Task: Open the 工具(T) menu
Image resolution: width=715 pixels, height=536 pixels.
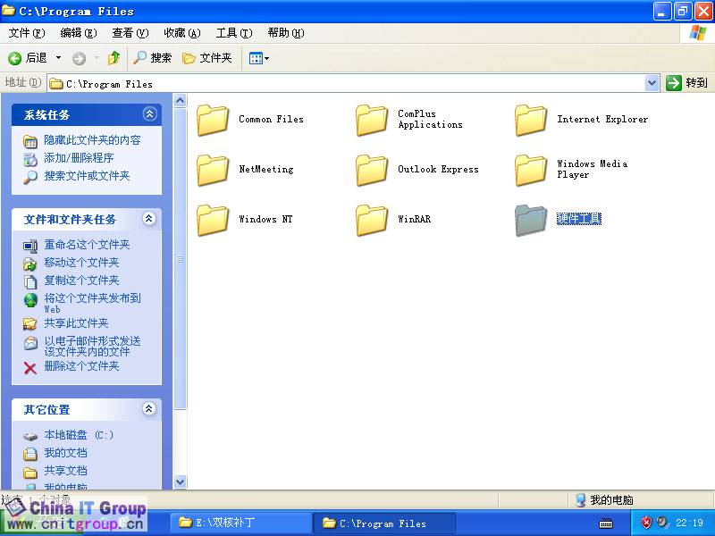Action: tap(234, 33)
